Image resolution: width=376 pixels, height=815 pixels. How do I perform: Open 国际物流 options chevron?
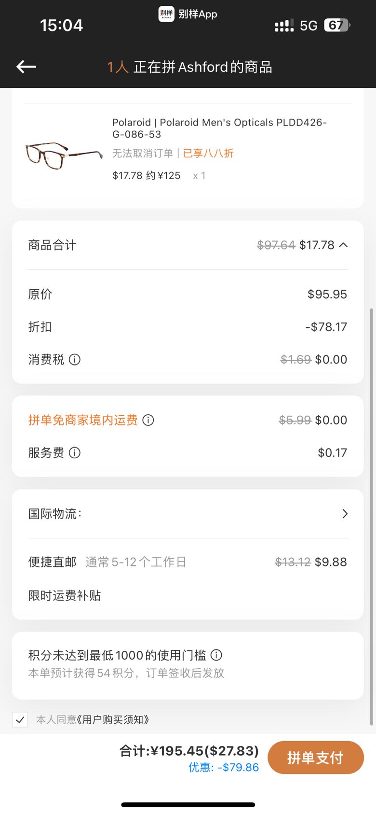pyautogui.click(x=345, y=514)
